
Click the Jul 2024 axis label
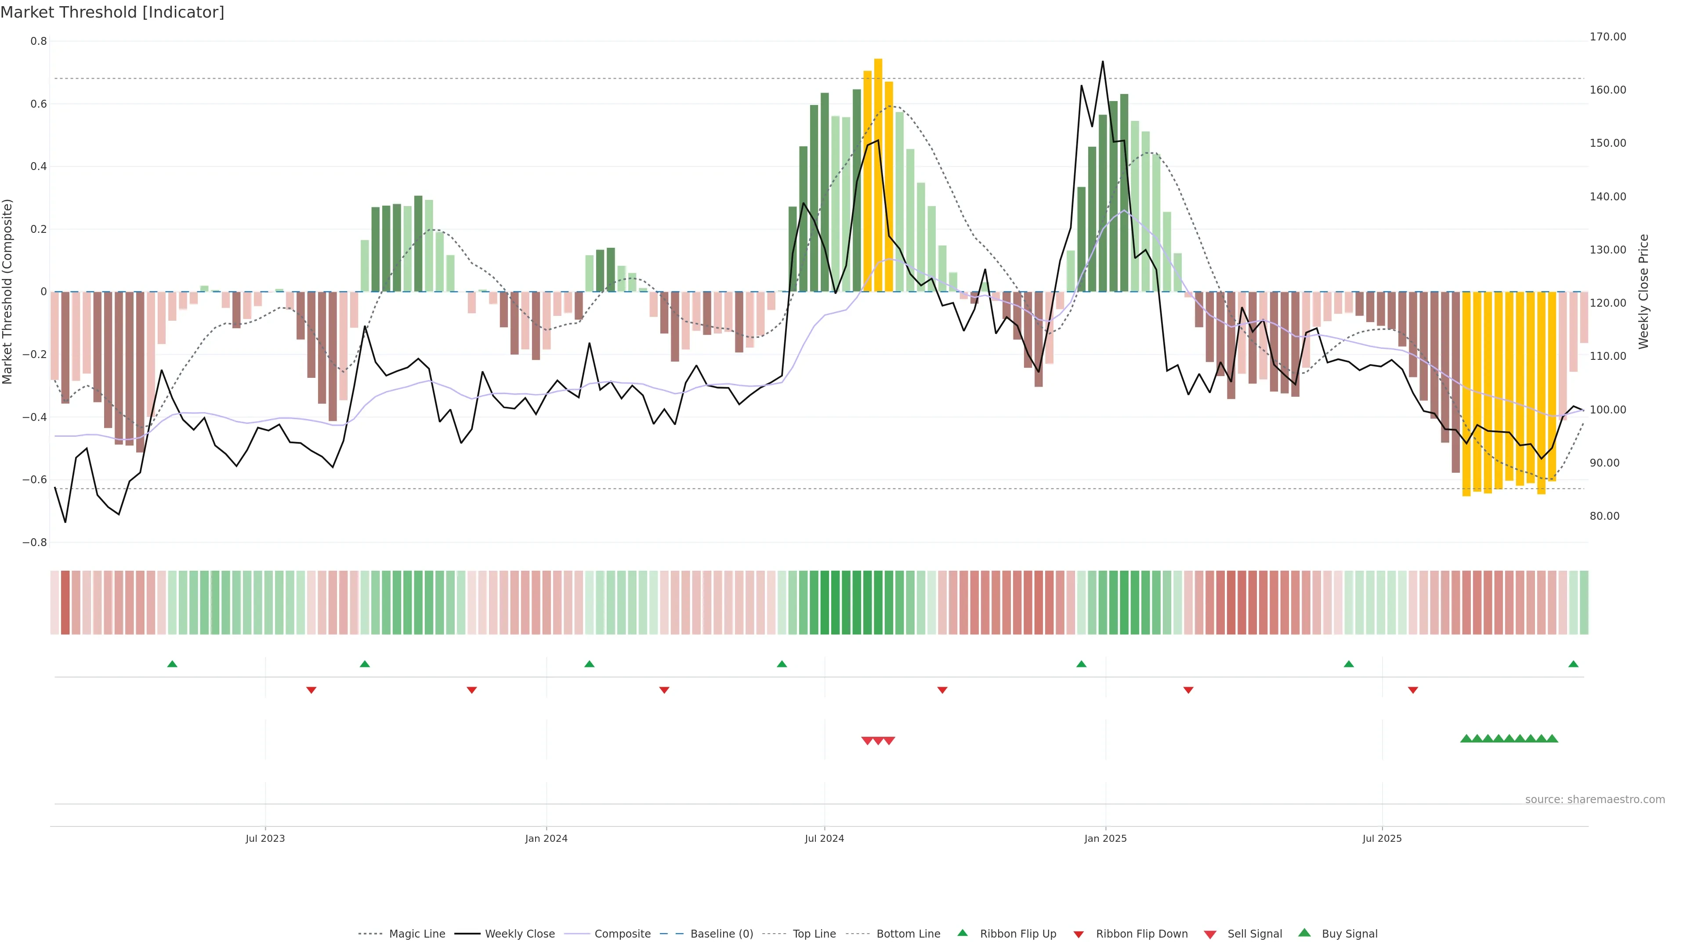click(824, 838)
